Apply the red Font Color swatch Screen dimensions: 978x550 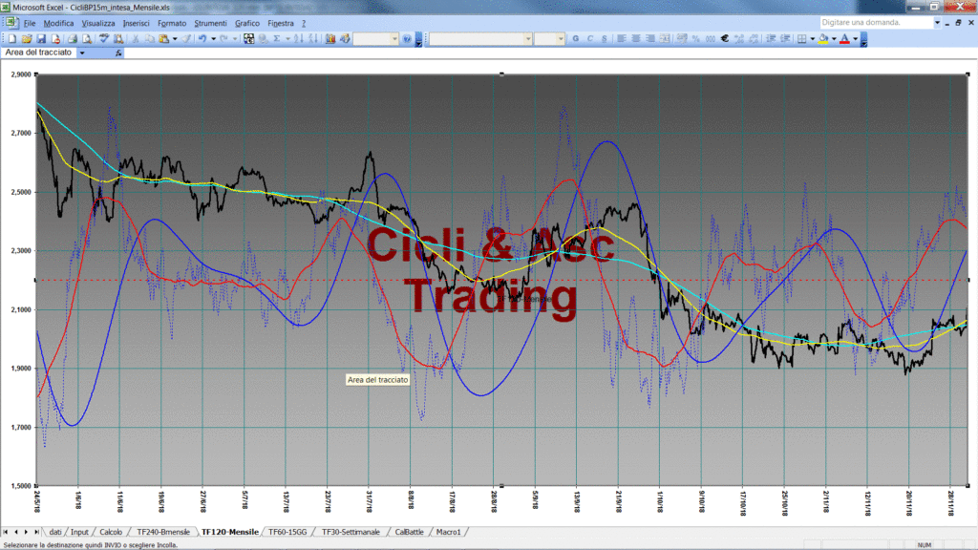[x=844, y=38]
